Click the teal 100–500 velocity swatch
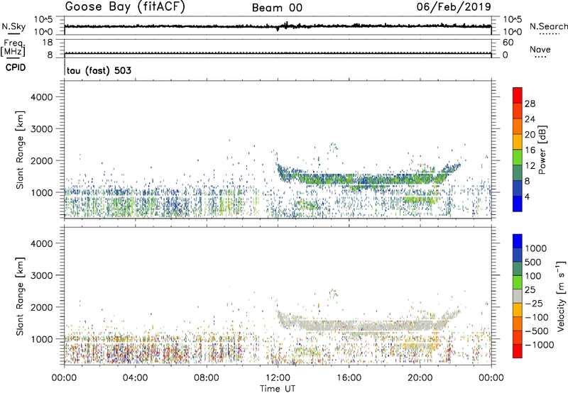The width and height of the screenshot is (568, 393). (x=518, y=269)
